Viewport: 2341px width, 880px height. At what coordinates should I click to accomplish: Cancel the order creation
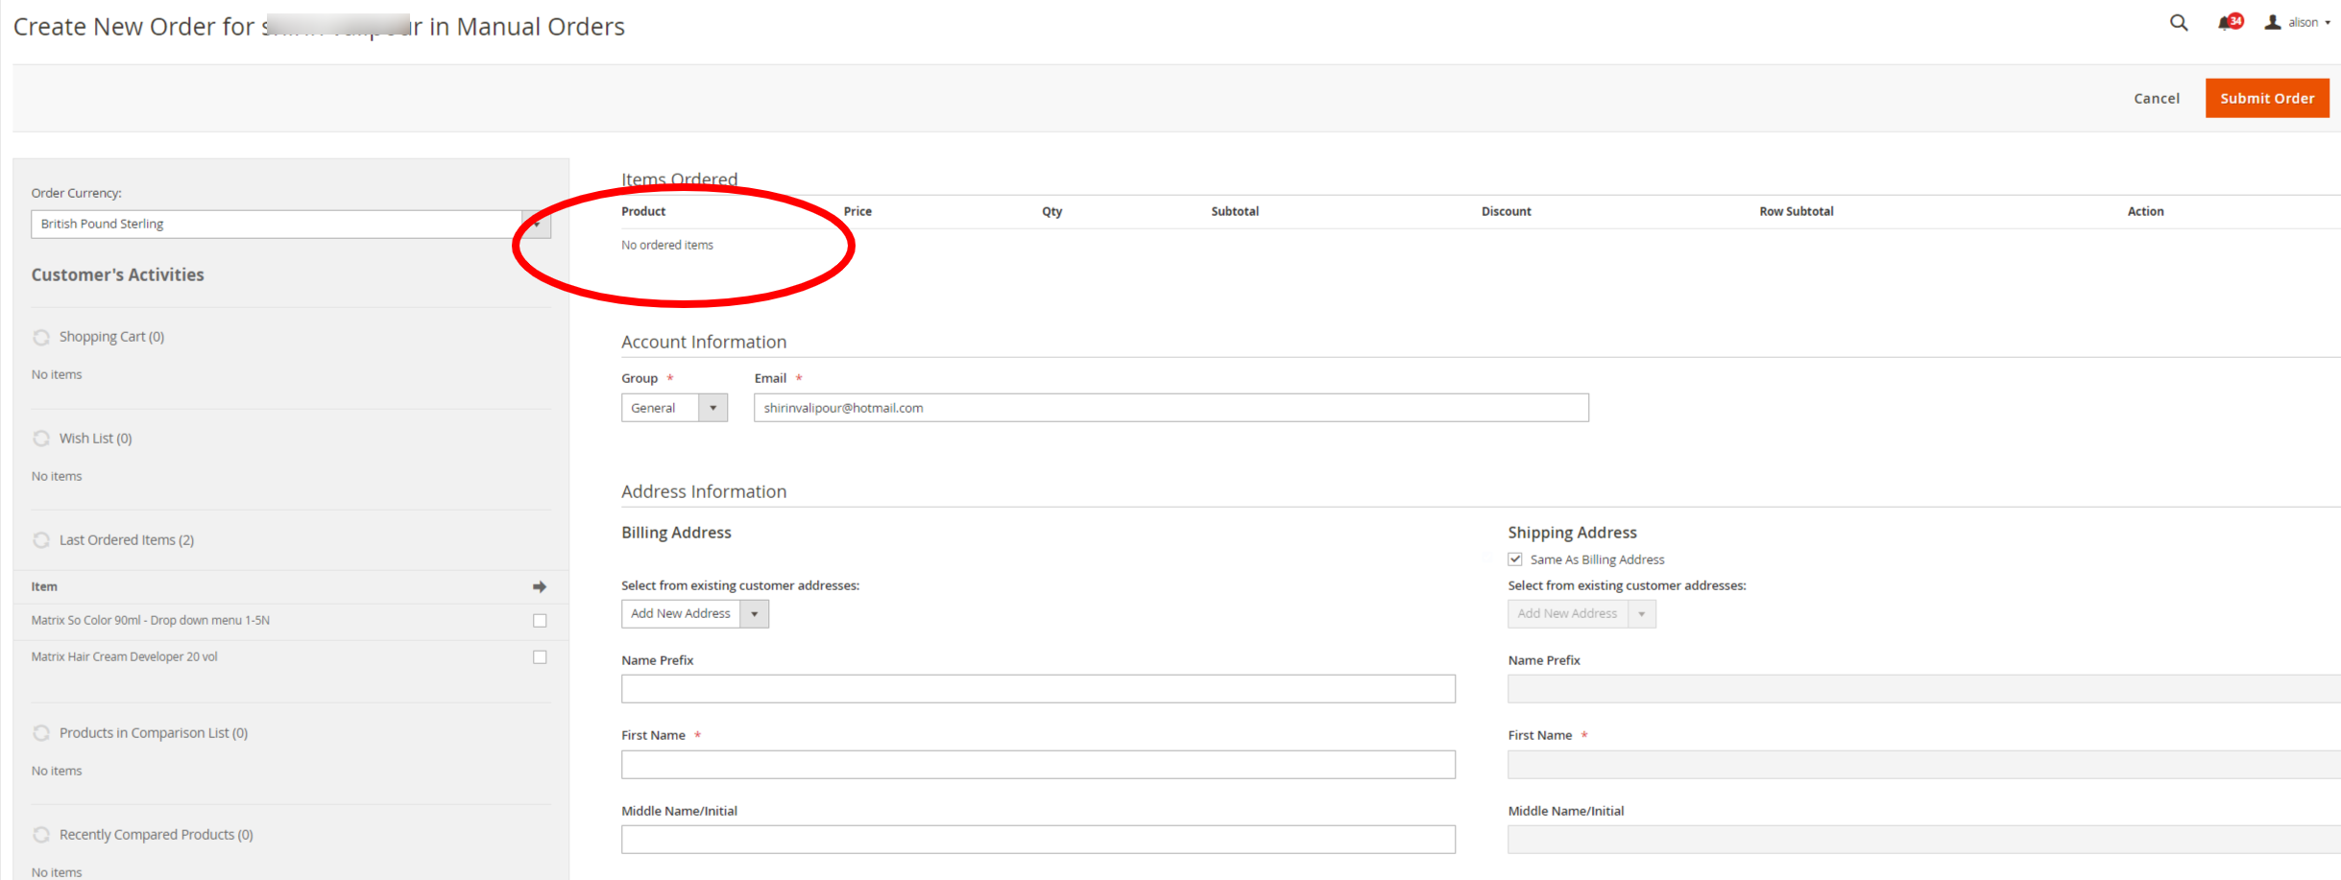2157,97
